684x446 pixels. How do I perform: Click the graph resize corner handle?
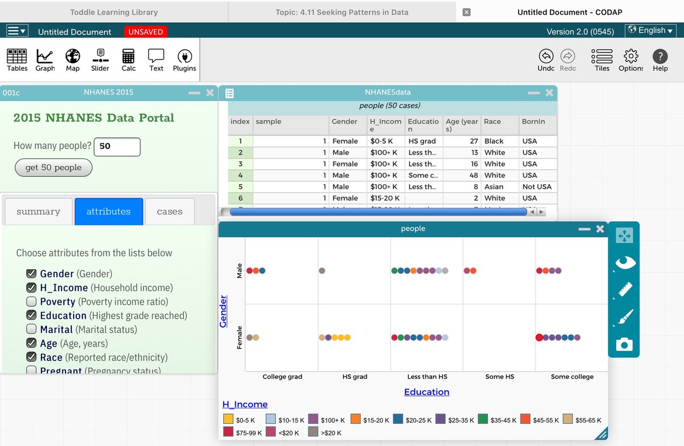602,435
